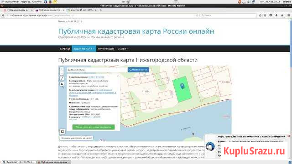Zoom out on the cadastral map

pos(62,73)
